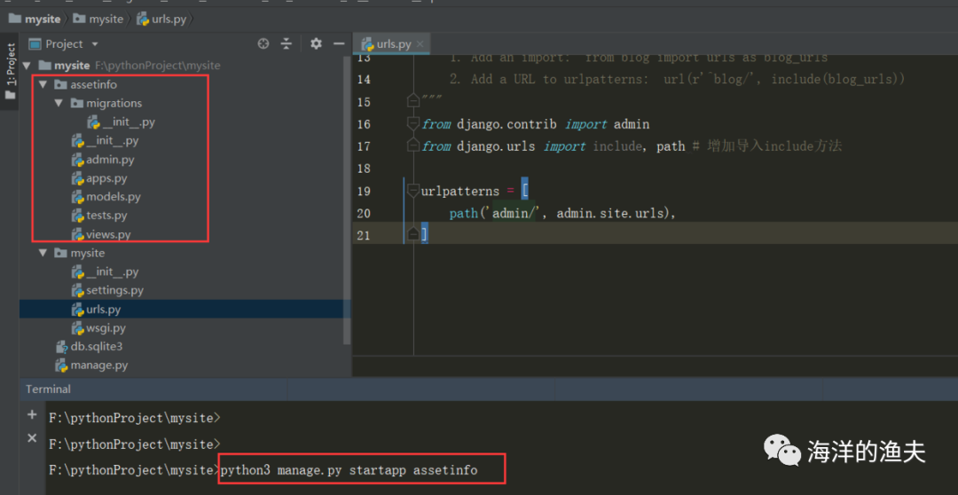
Task: Select urls.py in project tree
Action: click(96, 310)
